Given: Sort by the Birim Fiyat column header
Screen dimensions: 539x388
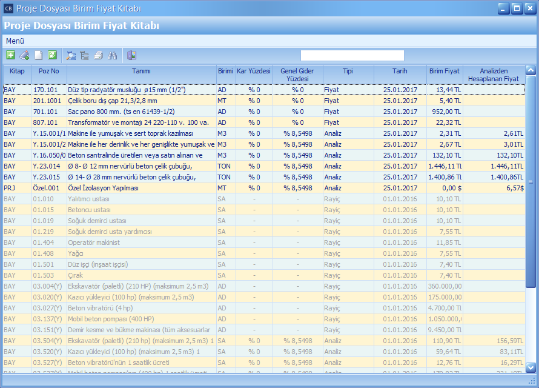Looking at the screenshot, I should pos(445,71).
